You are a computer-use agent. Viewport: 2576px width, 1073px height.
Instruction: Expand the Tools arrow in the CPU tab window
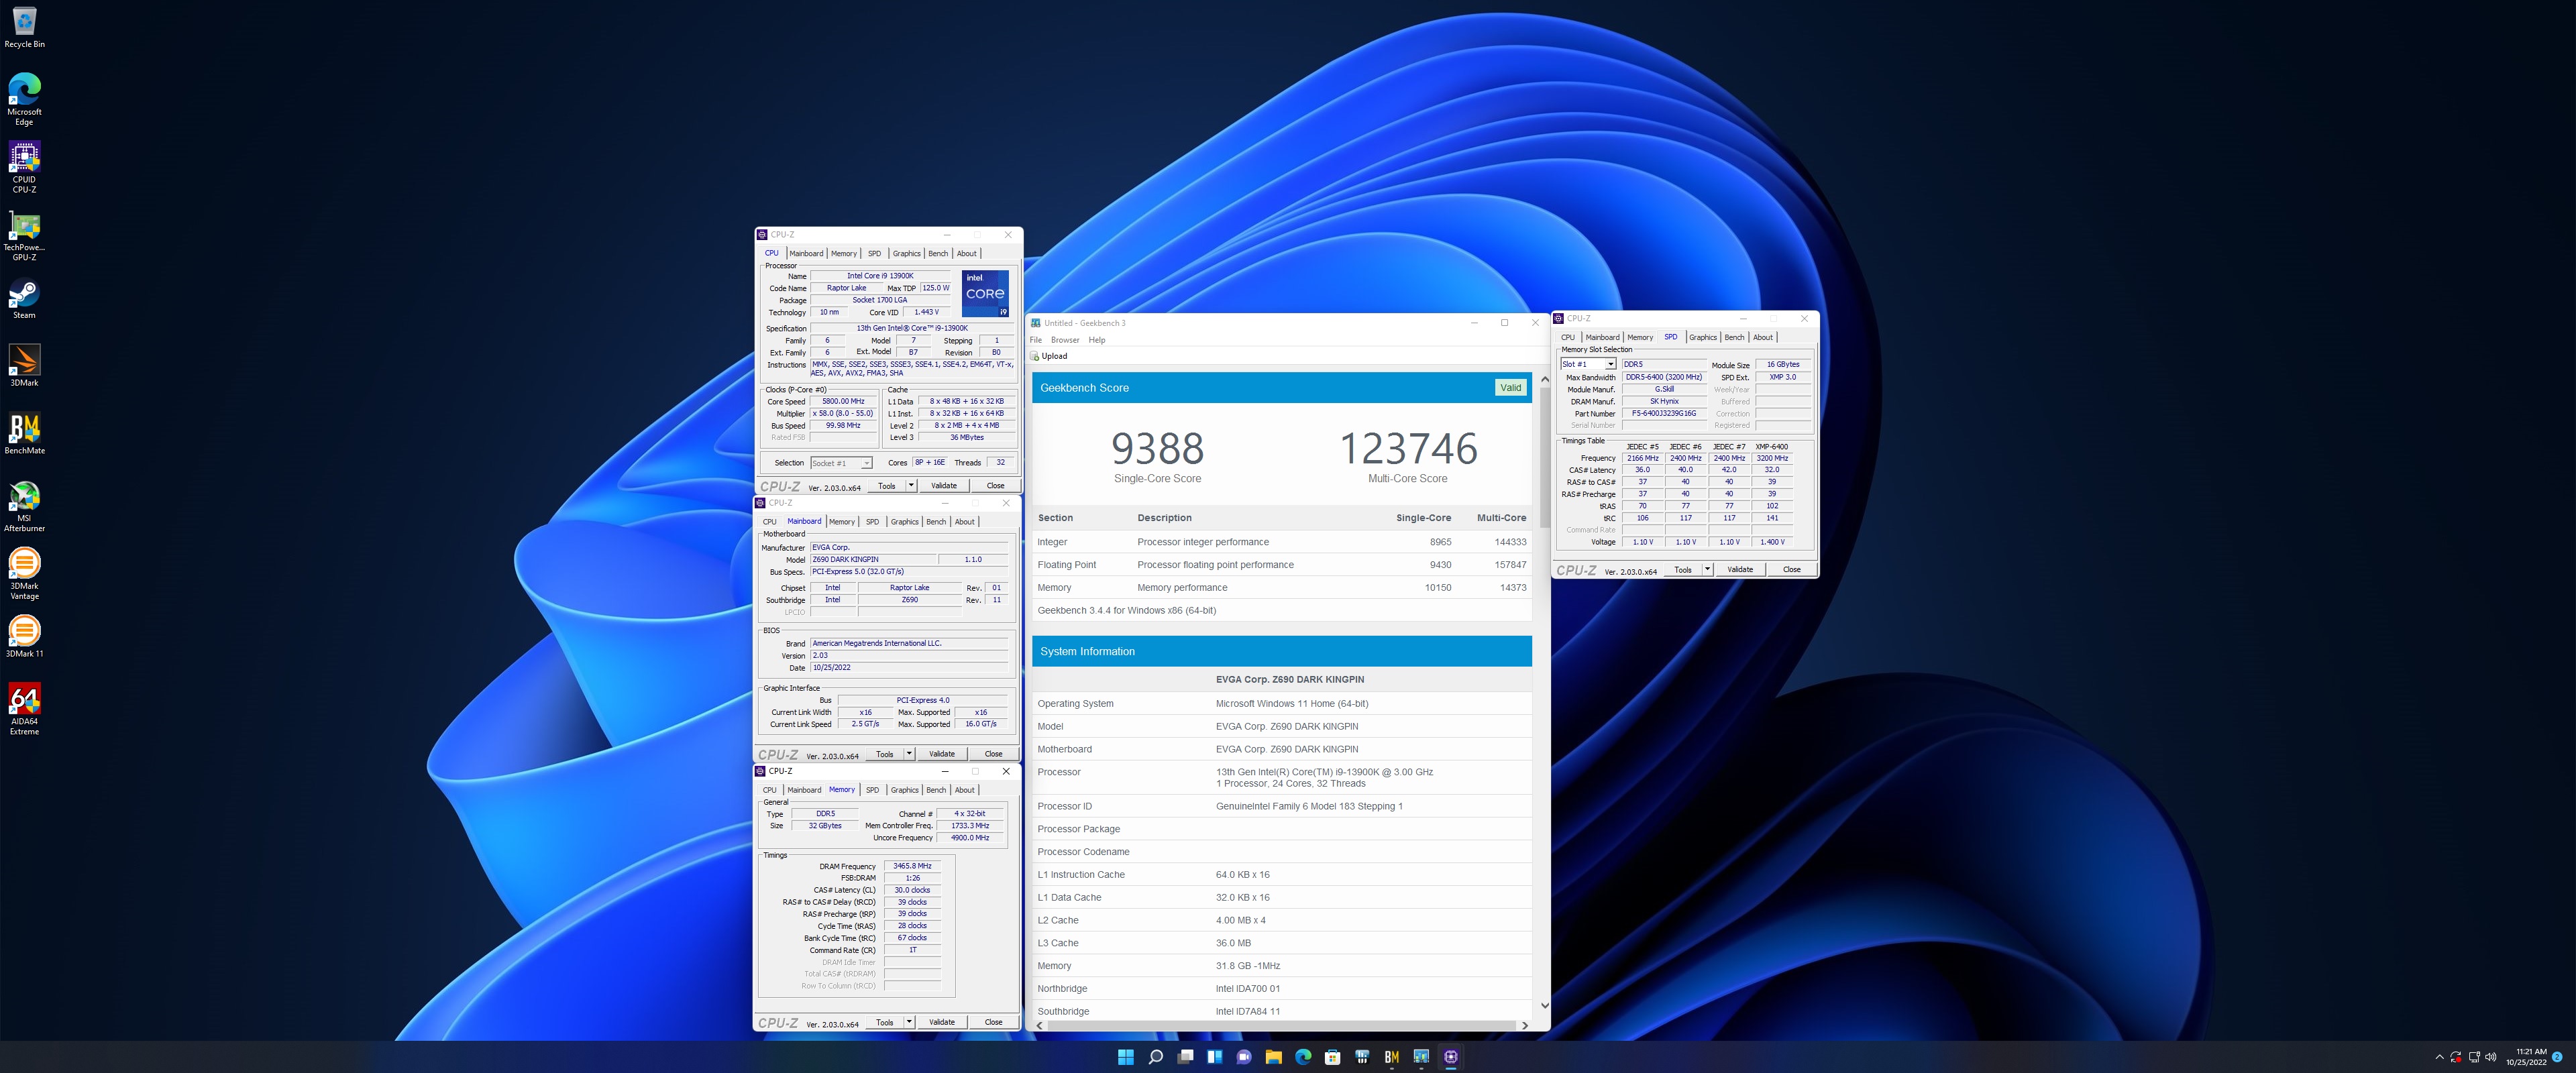pyautogui.click(x=910, y=486)
